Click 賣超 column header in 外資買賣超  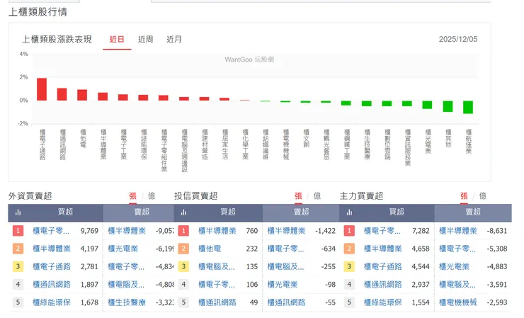[x=142, y=212]
